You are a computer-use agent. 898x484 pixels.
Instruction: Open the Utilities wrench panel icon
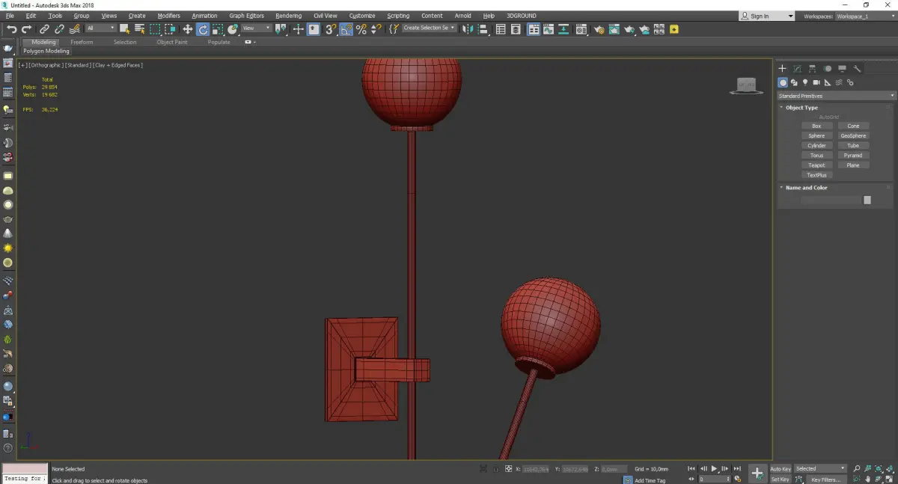(x=858, y=69)
